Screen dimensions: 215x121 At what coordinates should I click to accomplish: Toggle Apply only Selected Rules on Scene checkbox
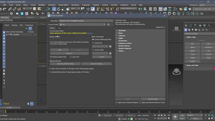(140, 103)
